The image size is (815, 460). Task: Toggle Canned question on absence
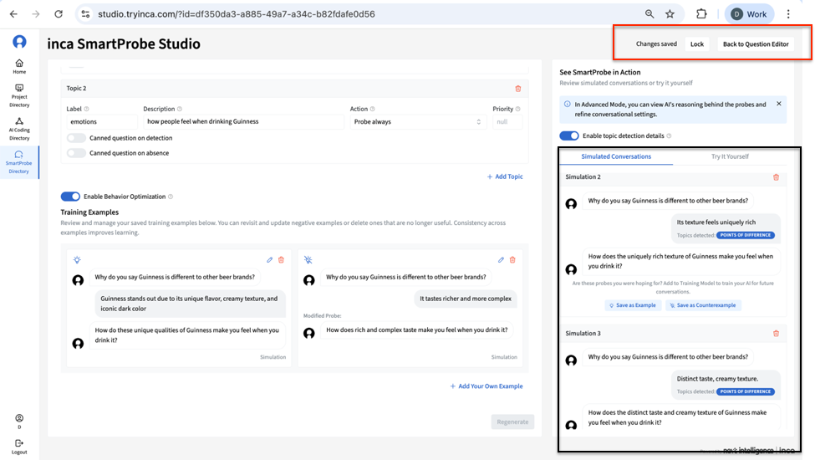pyautogui.click(x=76, y=153)
